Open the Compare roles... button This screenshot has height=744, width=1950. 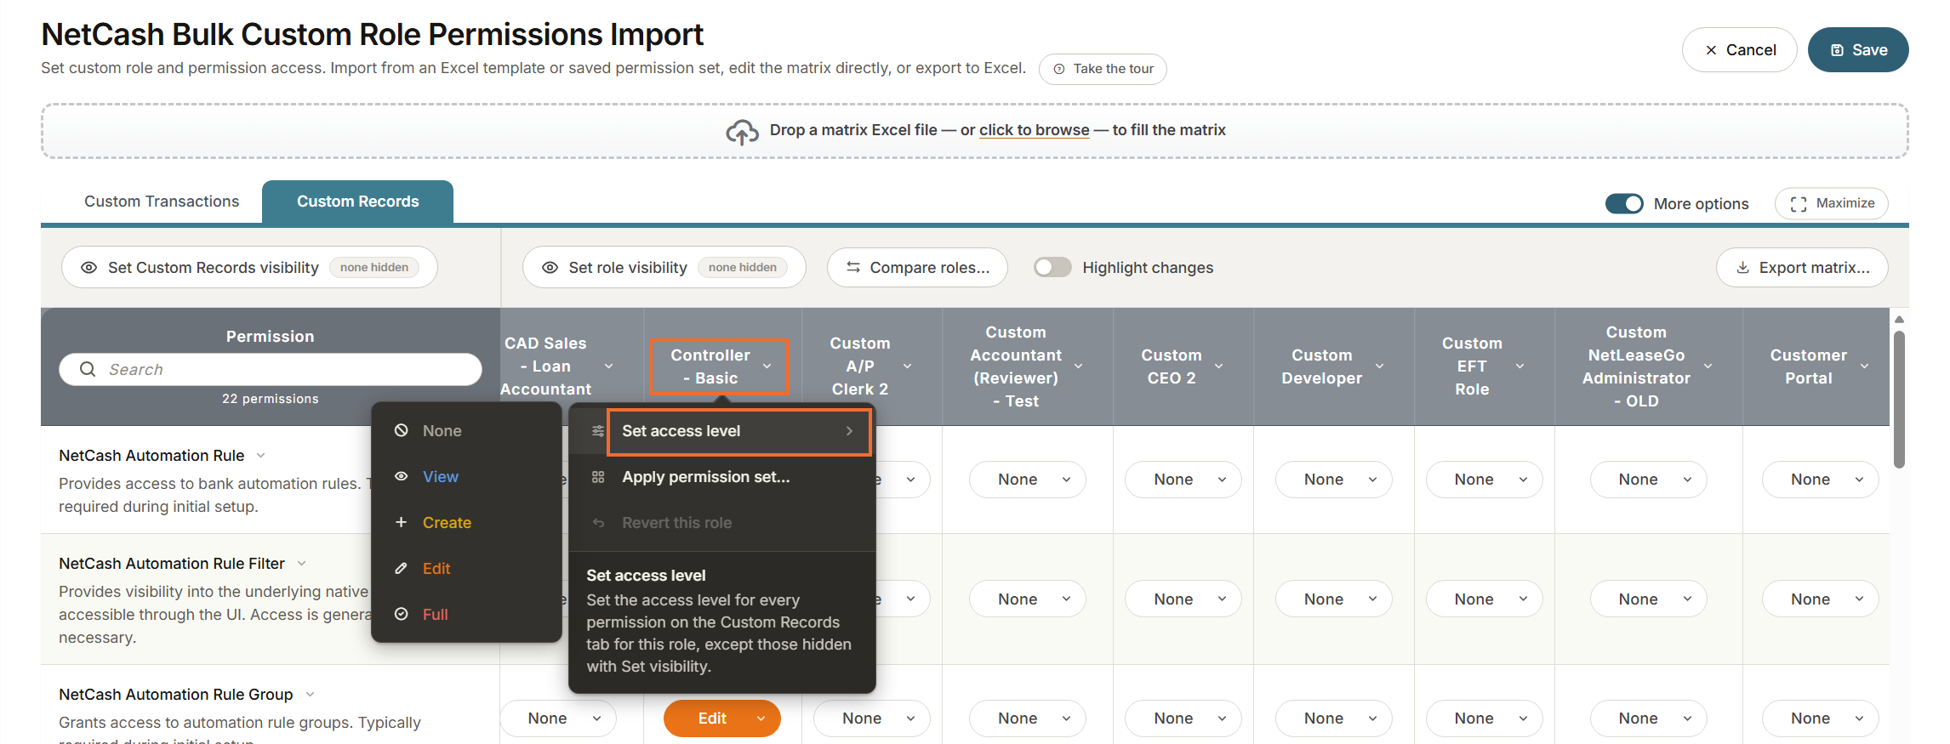(x=917, y=268)
